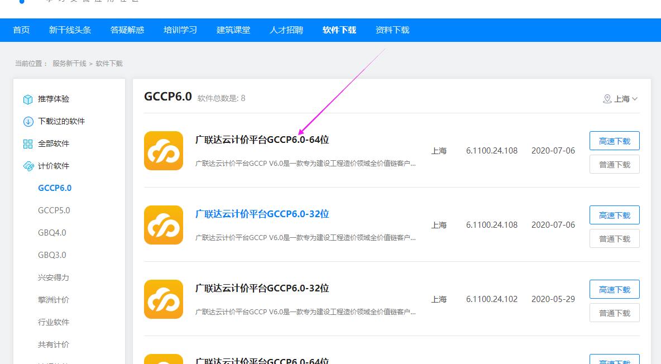Open the 新干线头条 nav item

(70, 30)
